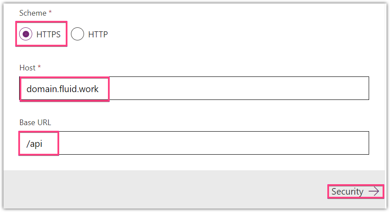Click the Host field label
390x212 pixels.
tap(27, 68)
